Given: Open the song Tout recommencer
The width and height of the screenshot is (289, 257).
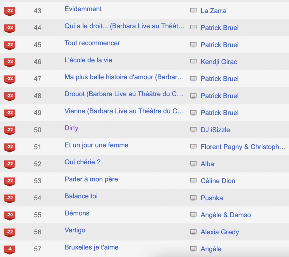Looking at the screenshot, I should click(x=92, y=43).
